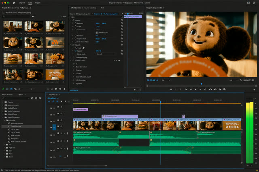This screenshot has width=259, height=172.
Task: Open the Full playback resolution dropdown
Action: [x=233, y=80]
